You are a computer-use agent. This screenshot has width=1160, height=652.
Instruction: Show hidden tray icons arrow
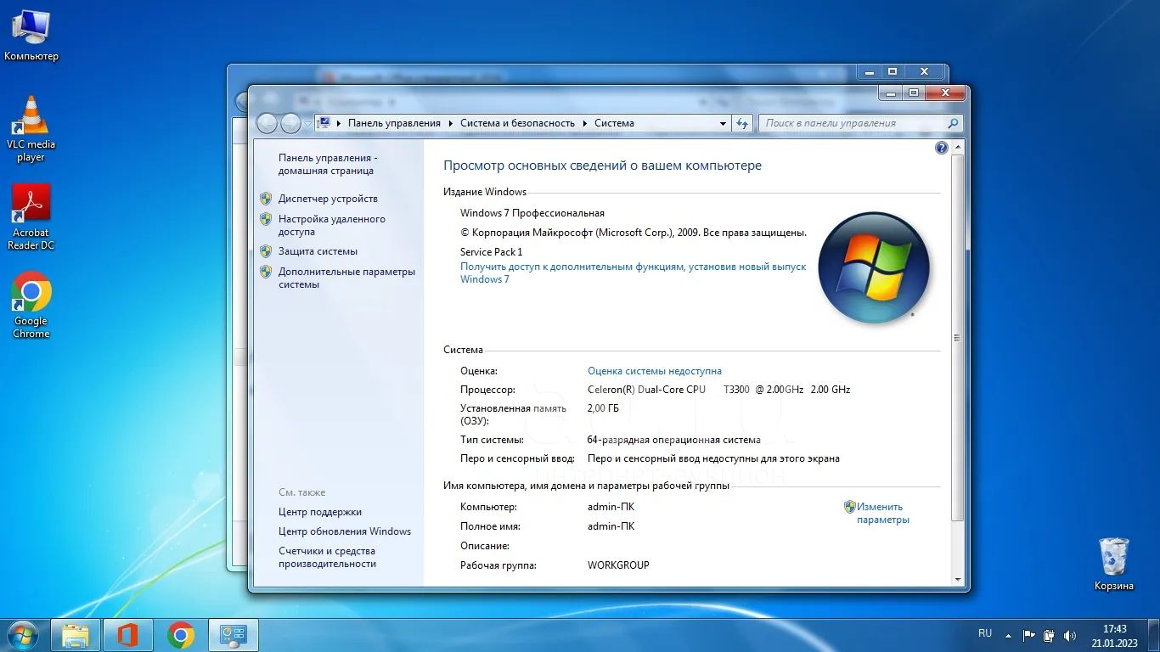pyautogui.click(x=1008, y=635)
